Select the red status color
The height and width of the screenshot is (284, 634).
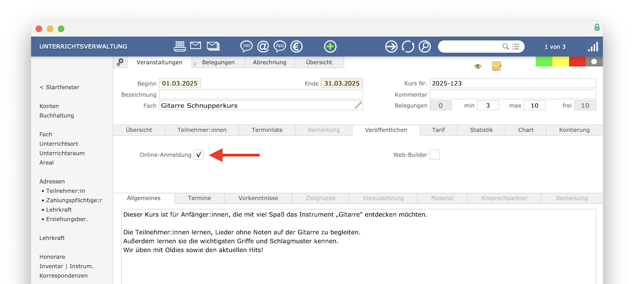[x=577, y=61]
